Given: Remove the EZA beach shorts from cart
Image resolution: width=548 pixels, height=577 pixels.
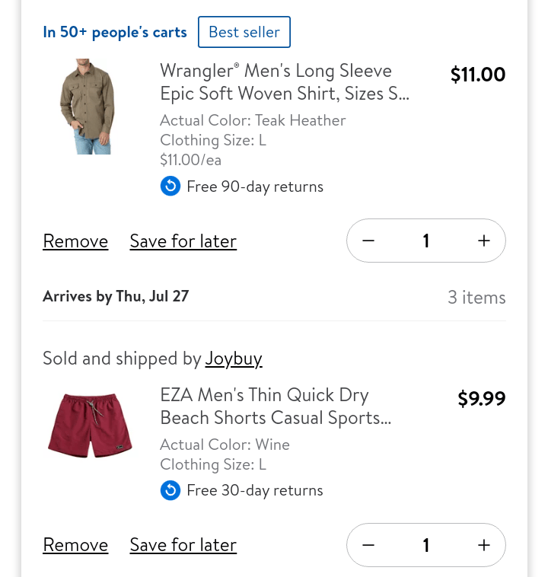Looking at the screenshot, I should coord(75,545).
